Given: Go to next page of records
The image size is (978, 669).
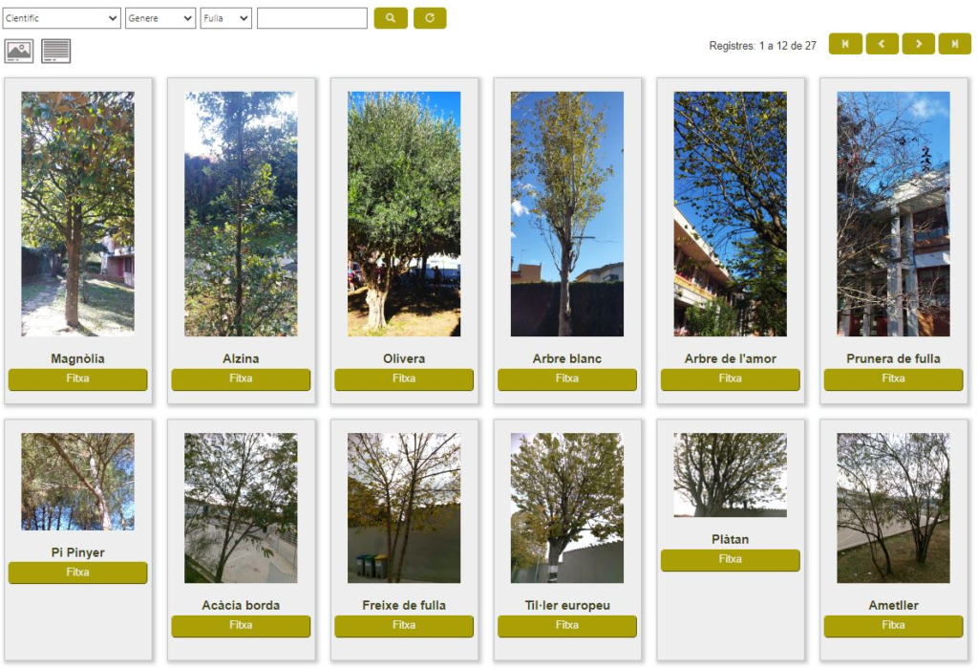Looking at the screenshot, I should point(918,44).
